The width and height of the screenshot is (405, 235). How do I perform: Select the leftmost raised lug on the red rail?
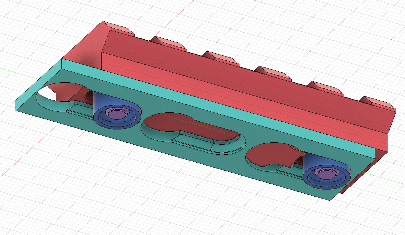(118, 28)
